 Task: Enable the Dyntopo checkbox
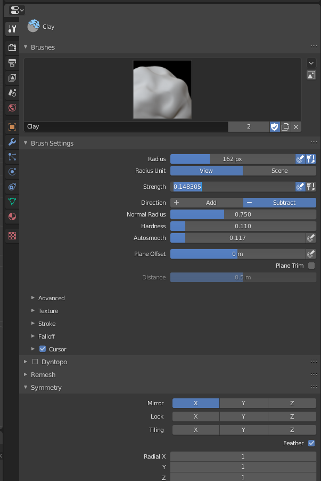coord(35,362)
